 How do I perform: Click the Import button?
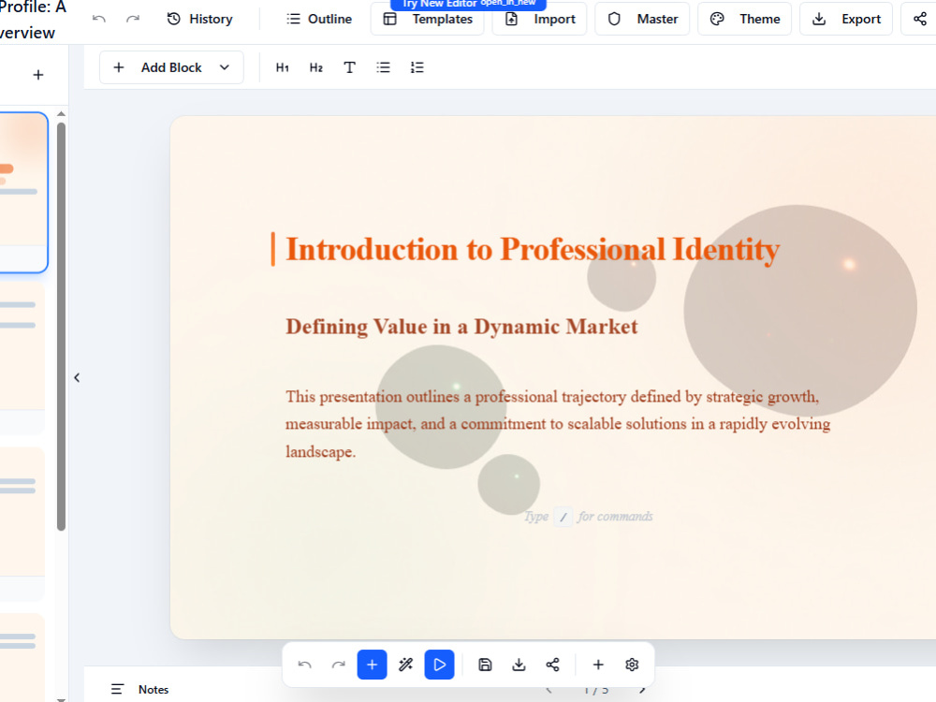pos(540,19)
